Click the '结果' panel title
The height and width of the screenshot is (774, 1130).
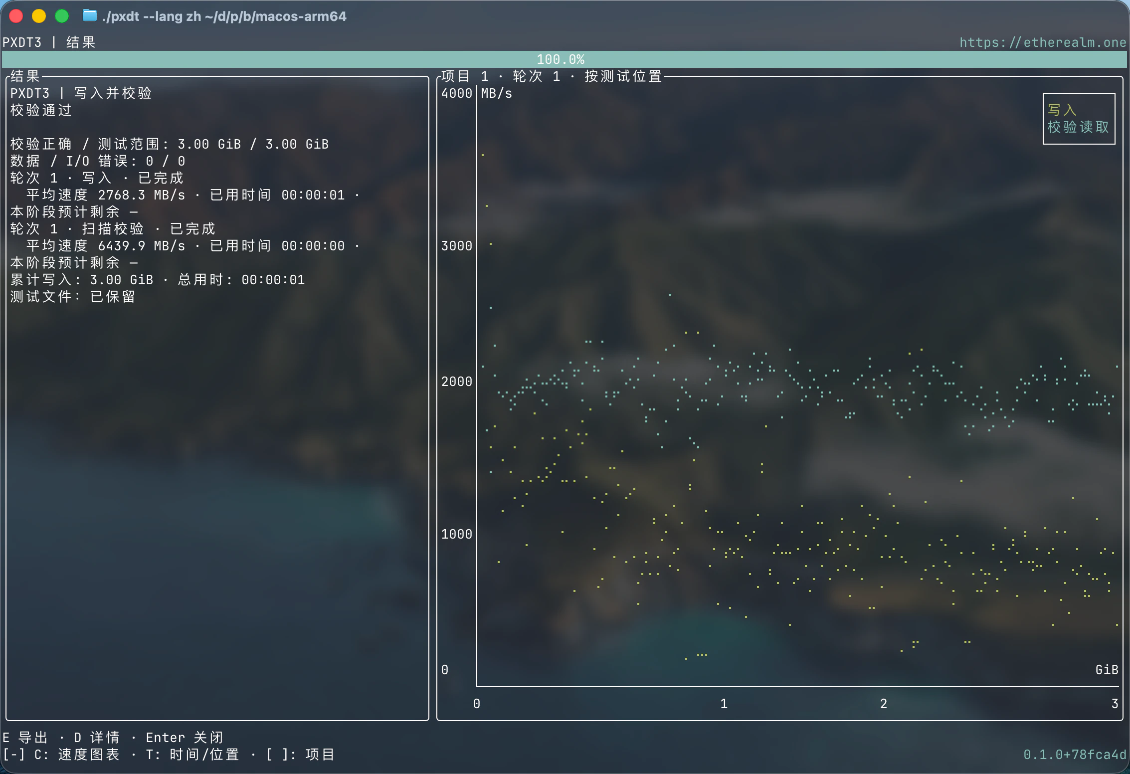(x=25, y=76)
